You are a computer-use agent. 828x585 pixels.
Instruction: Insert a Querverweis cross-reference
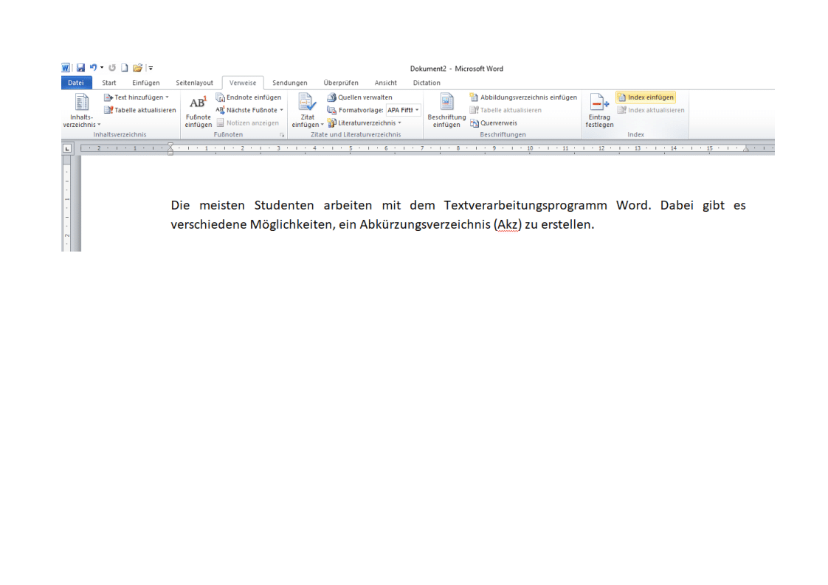click(494, 123)
